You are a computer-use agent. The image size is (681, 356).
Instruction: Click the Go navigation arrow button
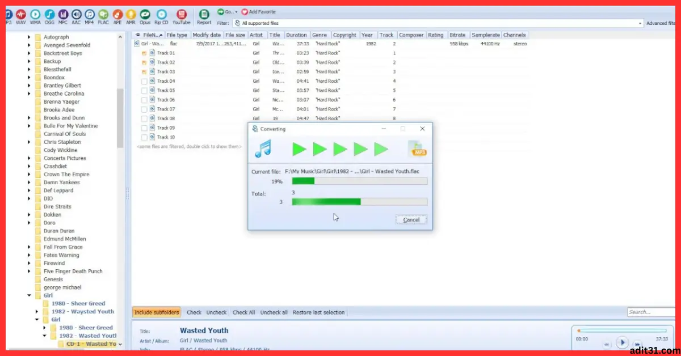pyautogui.click(x=221, y=11)
